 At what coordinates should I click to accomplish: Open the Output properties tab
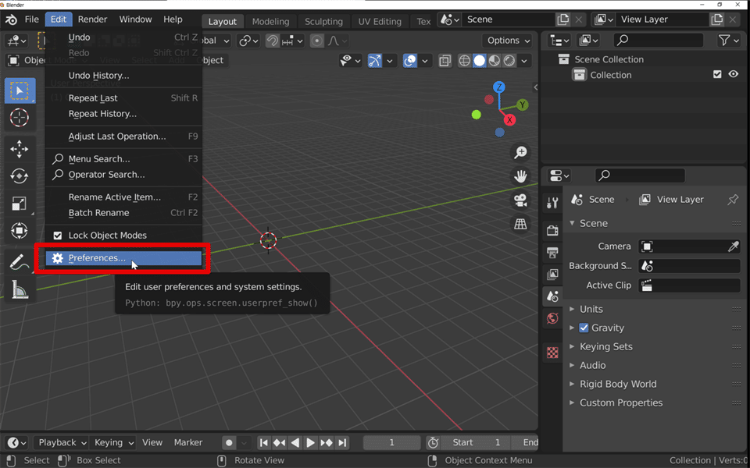pos(552,252)
